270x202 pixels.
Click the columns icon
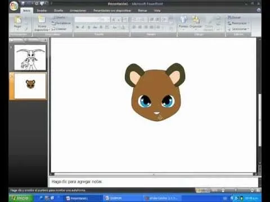click(x=159, y=27)
